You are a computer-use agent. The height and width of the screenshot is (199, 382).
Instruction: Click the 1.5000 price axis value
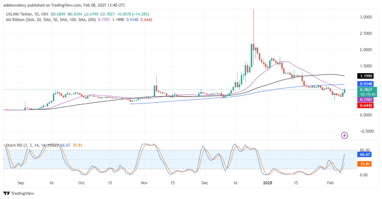pyautogui.click(x=365, y=66)
